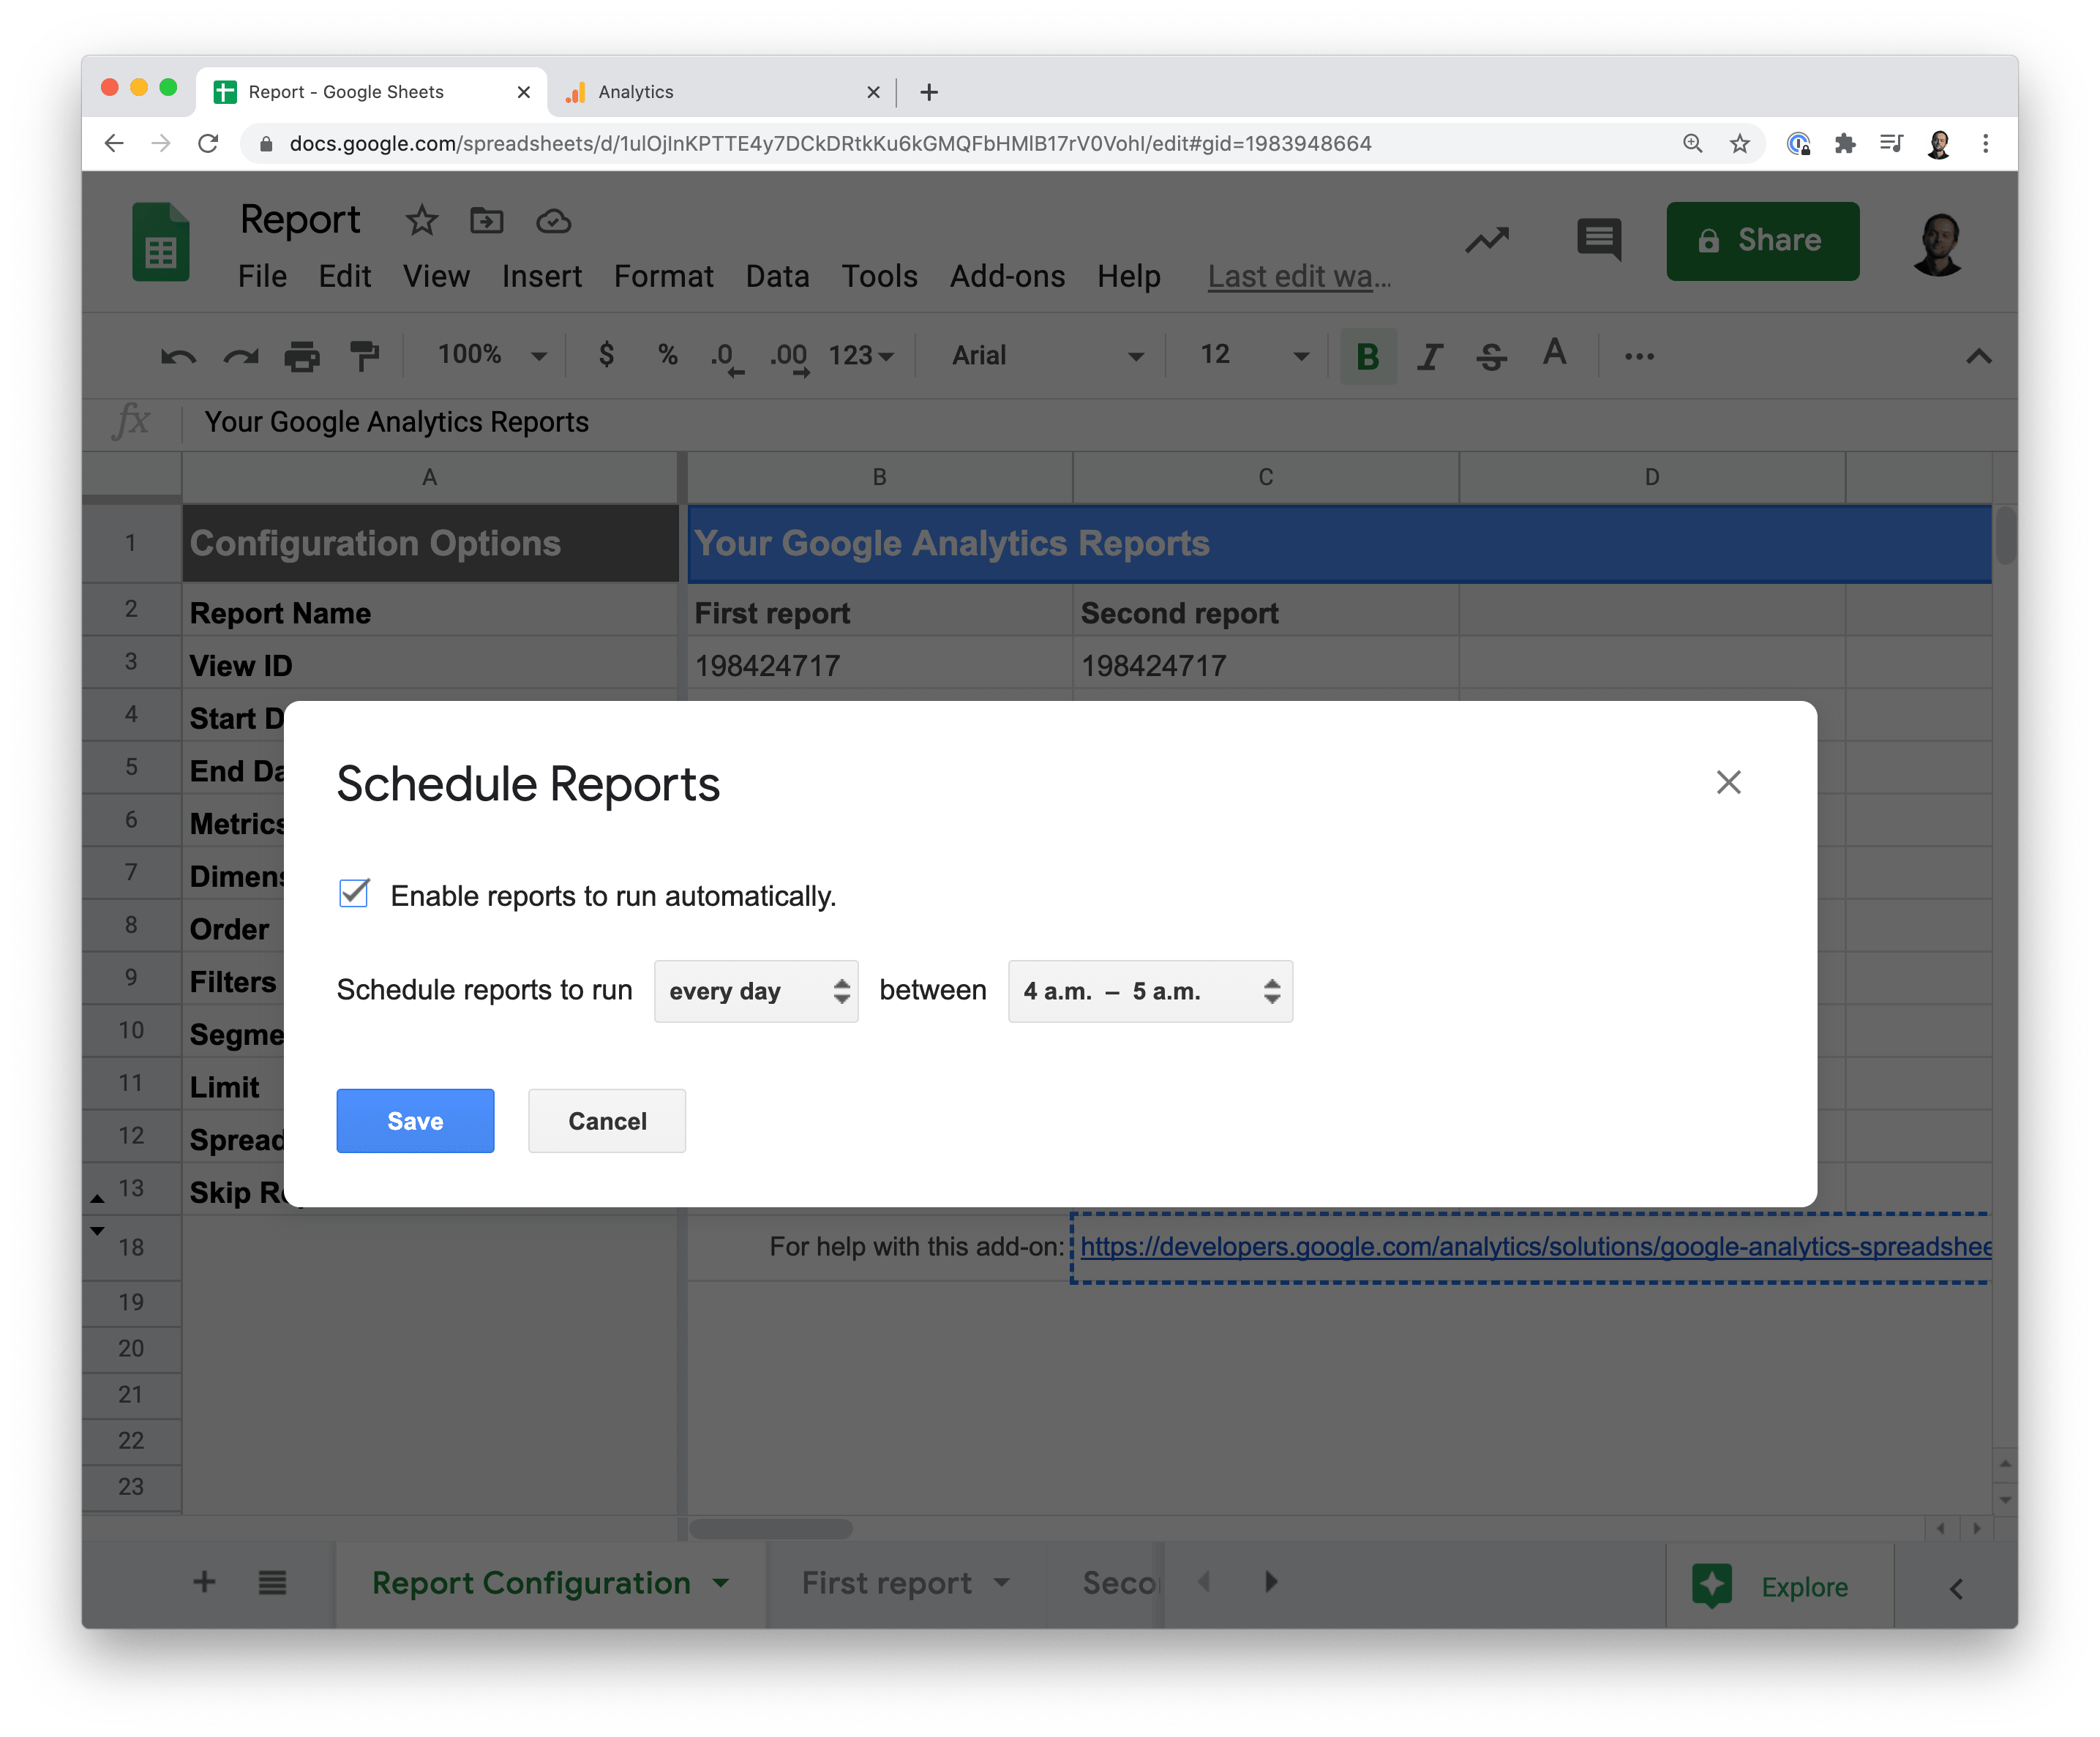The height and width of the screenshot is (1737, 2100).
Task: Collapse the menus with up chevron
Action: (1978, 356)
